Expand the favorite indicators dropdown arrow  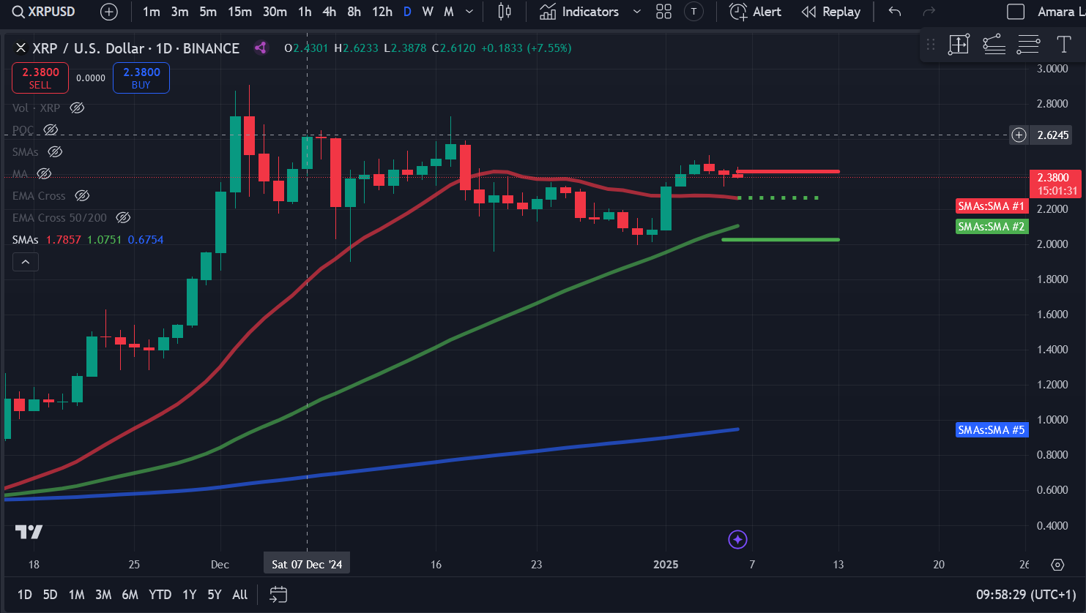coord(636,12)
